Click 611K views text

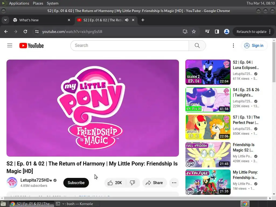click(x=241, y=79)
